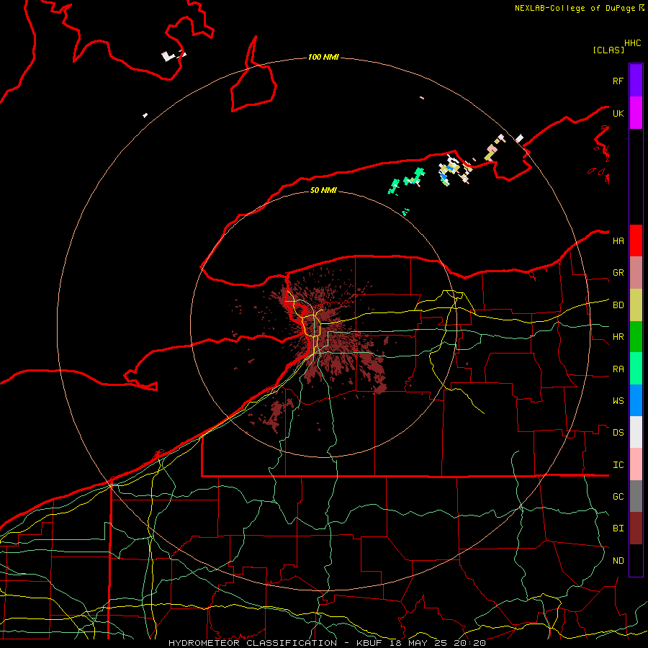Screen dimensions: 648x648
Task: Click the HHC product label
Action: click(633, 43)
